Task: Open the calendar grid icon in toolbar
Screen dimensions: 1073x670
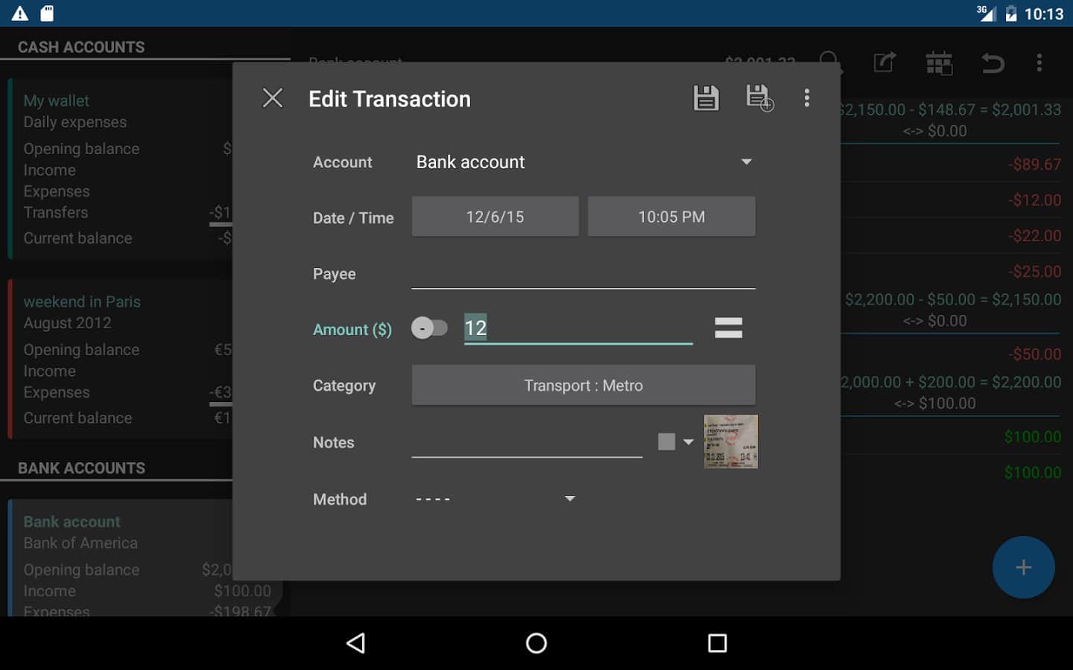Action: pyautogui.click(x=938, y=63)
